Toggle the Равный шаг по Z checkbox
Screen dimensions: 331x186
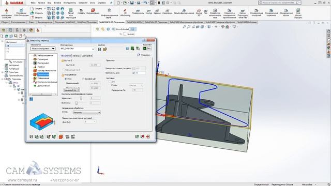pyautogui.click(x=63, y=70)
